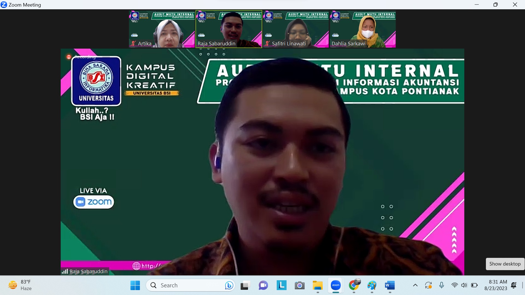Open the Chat app on taskbar
The height and width of the screenshot is (295, 525).
(263, 285)
